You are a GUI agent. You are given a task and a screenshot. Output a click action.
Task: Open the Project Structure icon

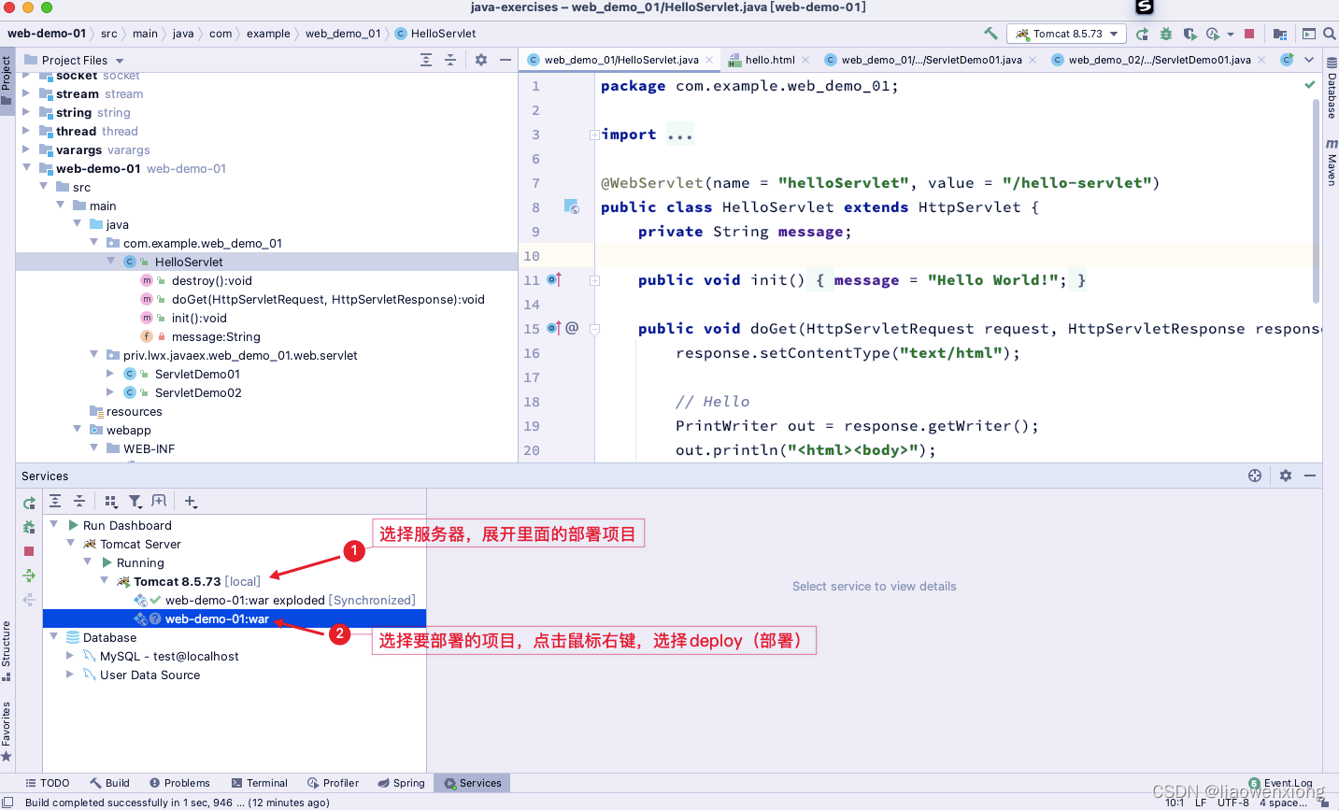pos(1280,34)
